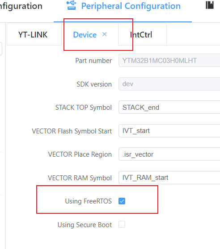The image size is (220, 249).
Task: Click the .isr_vector input field
Action: [x=169, y=154]
